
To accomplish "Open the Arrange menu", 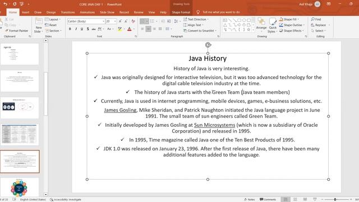I will coord(261,24).
